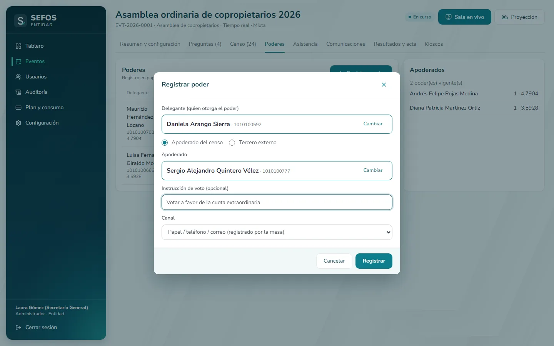The height and width of the screenshot is (346, 554).
Task: Click the Eventos calendar icon
Action: (x=18, y=62)
